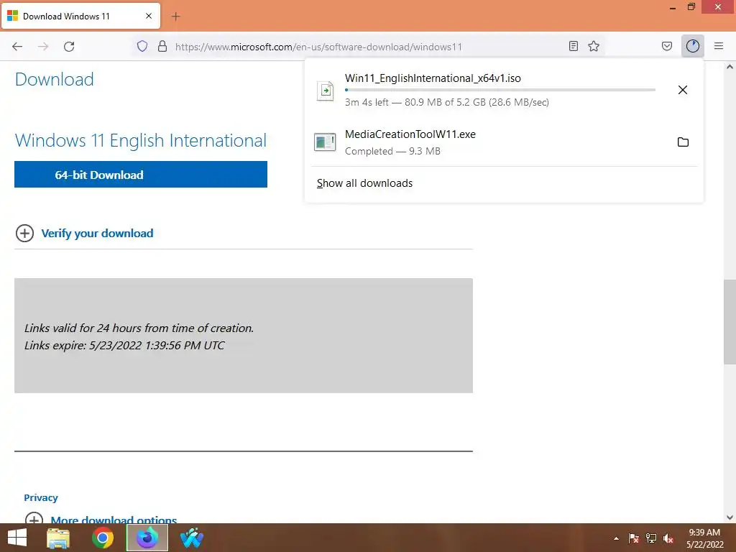This screenshot has height=552, width=736.
Task: Open Action Center flag icon
Action: [x=634, y=538]
